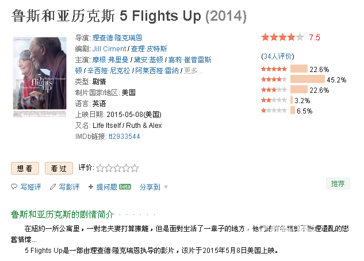This screenshot has height=261, width=364.
Task: Click the green 推荐 button
Action: point(338,184)
